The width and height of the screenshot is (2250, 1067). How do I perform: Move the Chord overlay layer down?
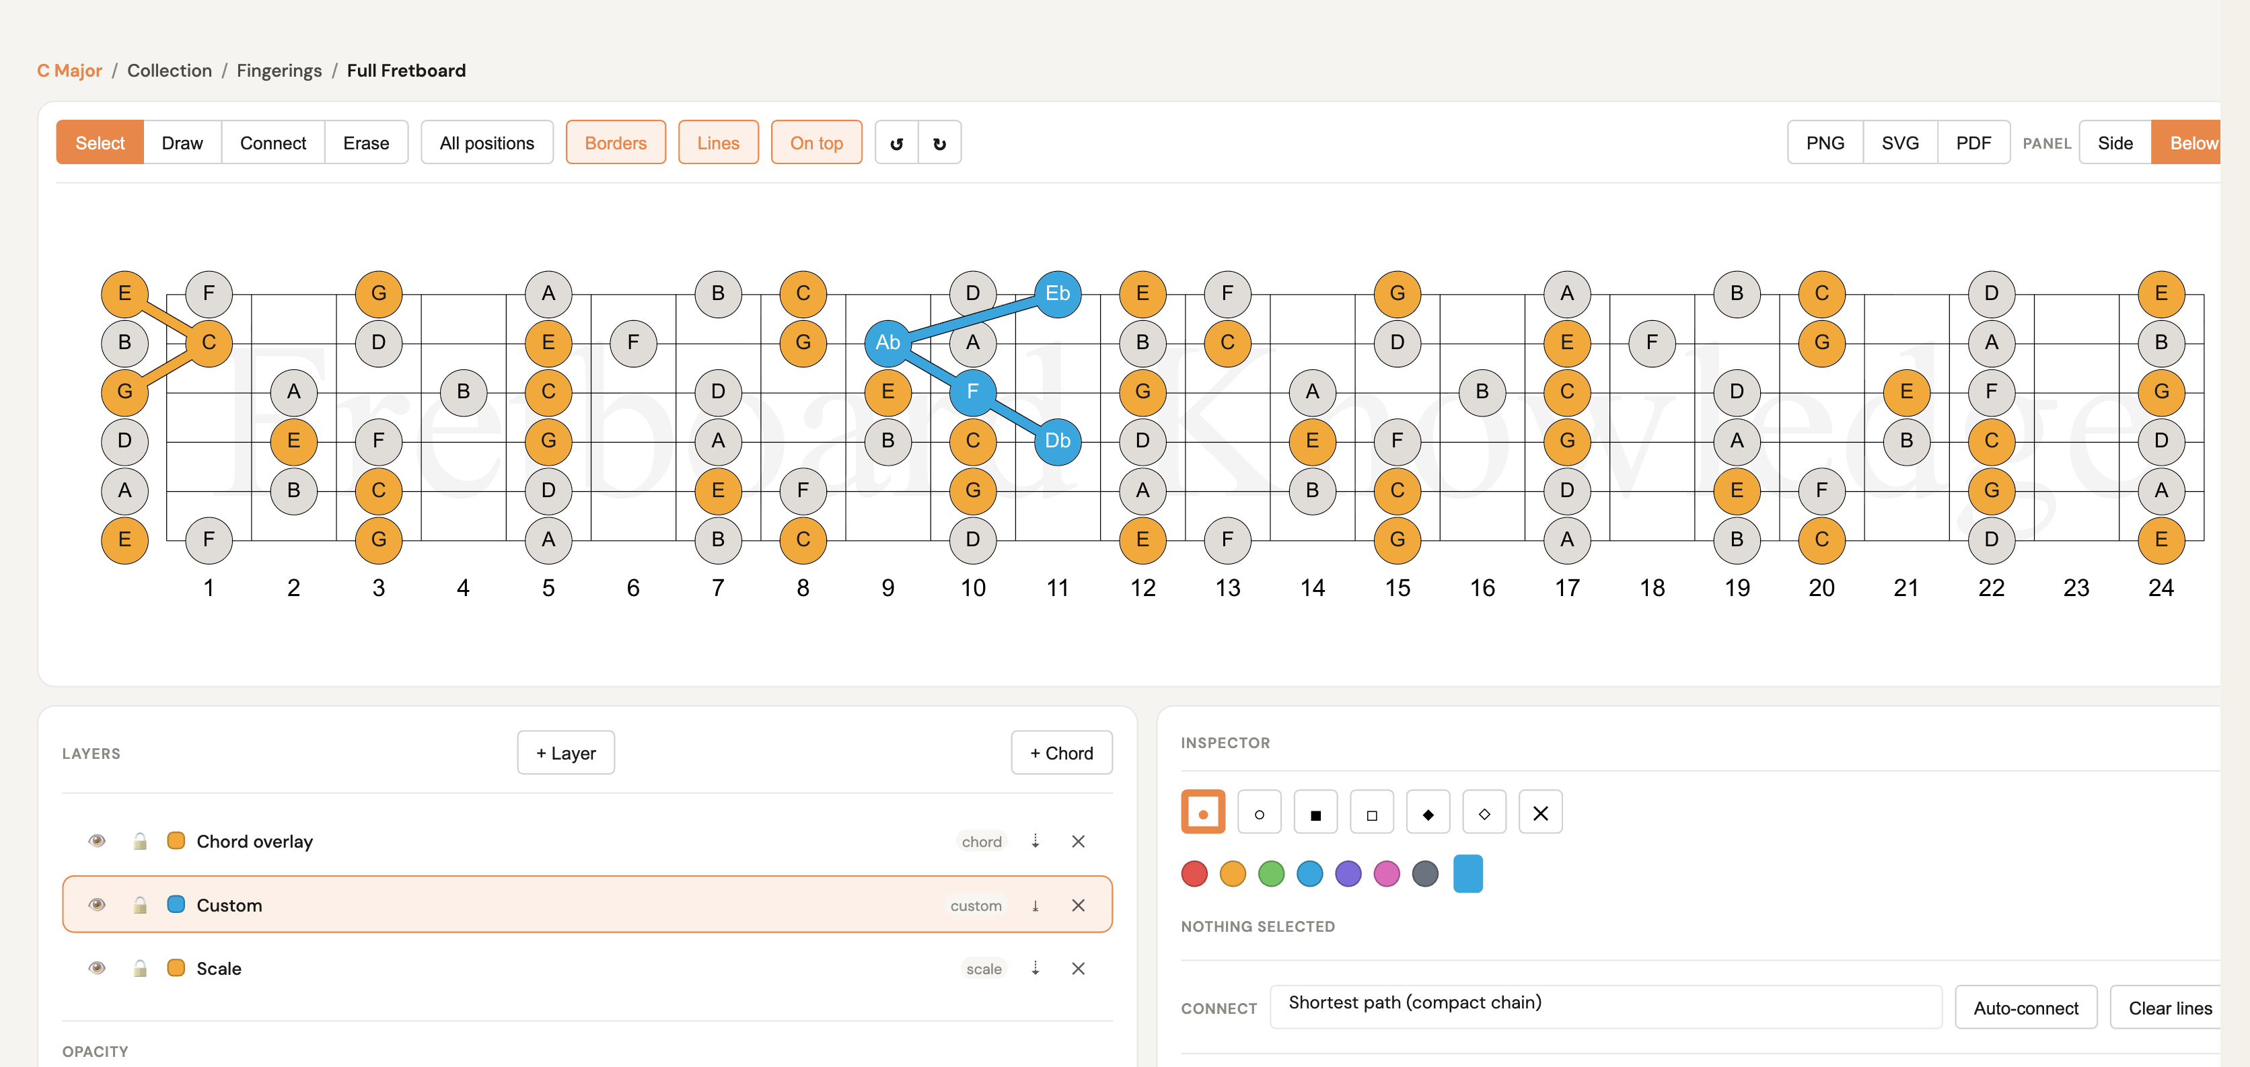pyautogui.click(x=1035, y=841)
